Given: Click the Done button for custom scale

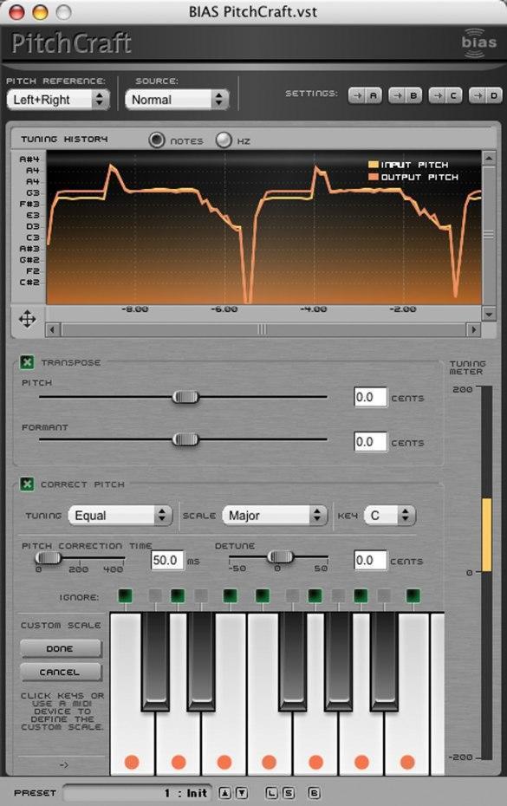Looking at the screenshot, I should pos(61,649).
